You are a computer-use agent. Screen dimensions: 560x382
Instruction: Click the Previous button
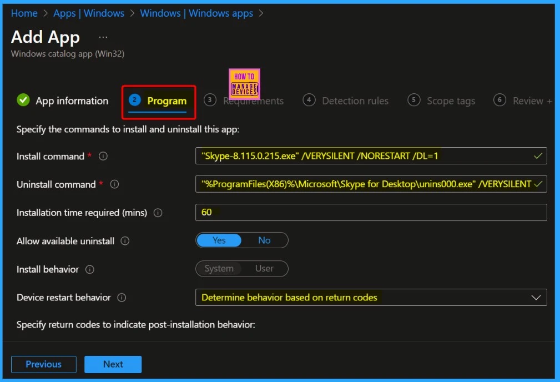tap(44, 364)
